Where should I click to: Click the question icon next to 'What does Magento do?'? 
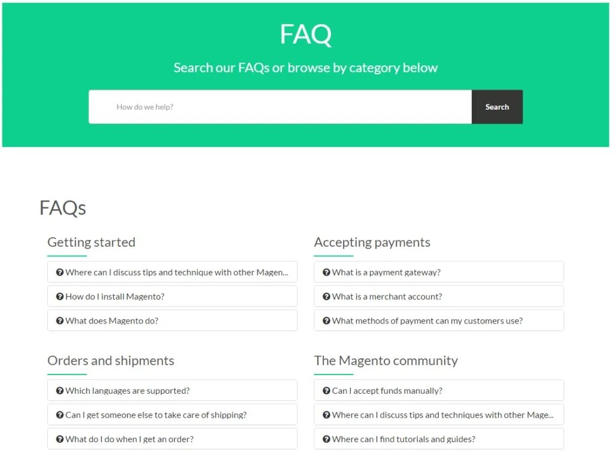click(x=60, y=321)
